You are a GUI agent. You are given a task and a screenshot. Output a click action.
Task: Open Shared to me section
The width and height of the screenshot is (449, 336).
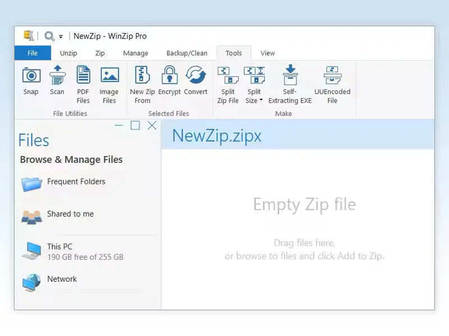68,213
